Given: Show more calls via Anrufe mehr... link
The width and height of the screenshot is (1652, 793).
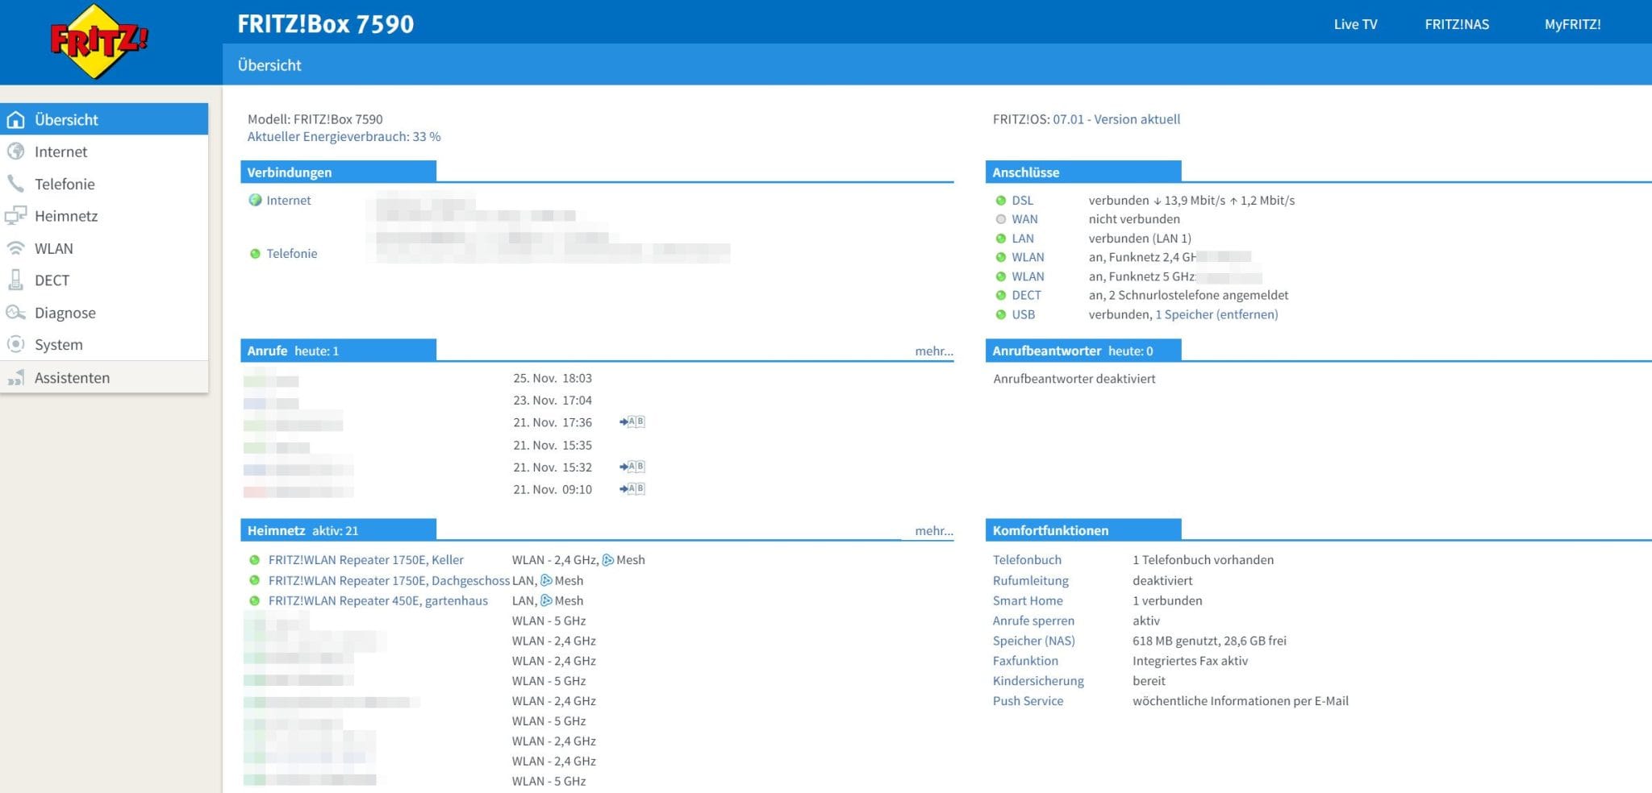Looking at the screenshot, I should [934, 351].
